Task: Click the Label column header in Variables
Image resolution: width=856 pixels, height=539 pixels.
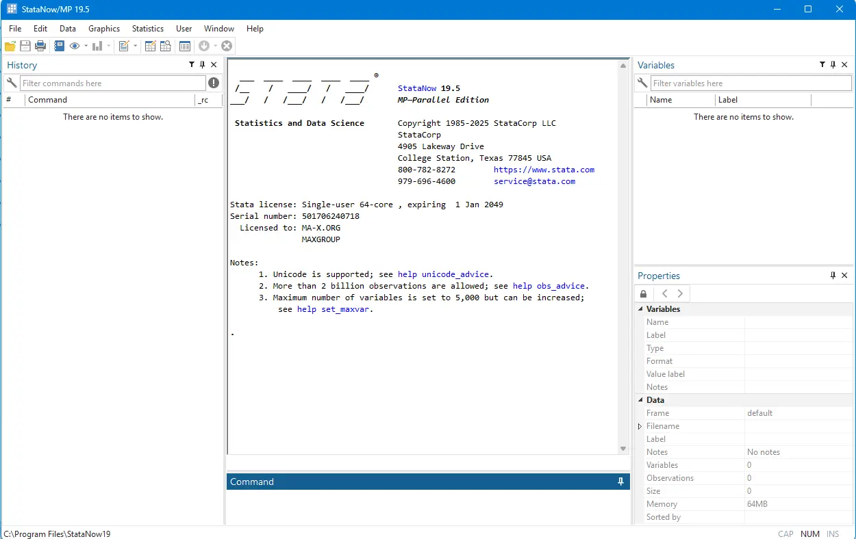Action: point(763,100)
